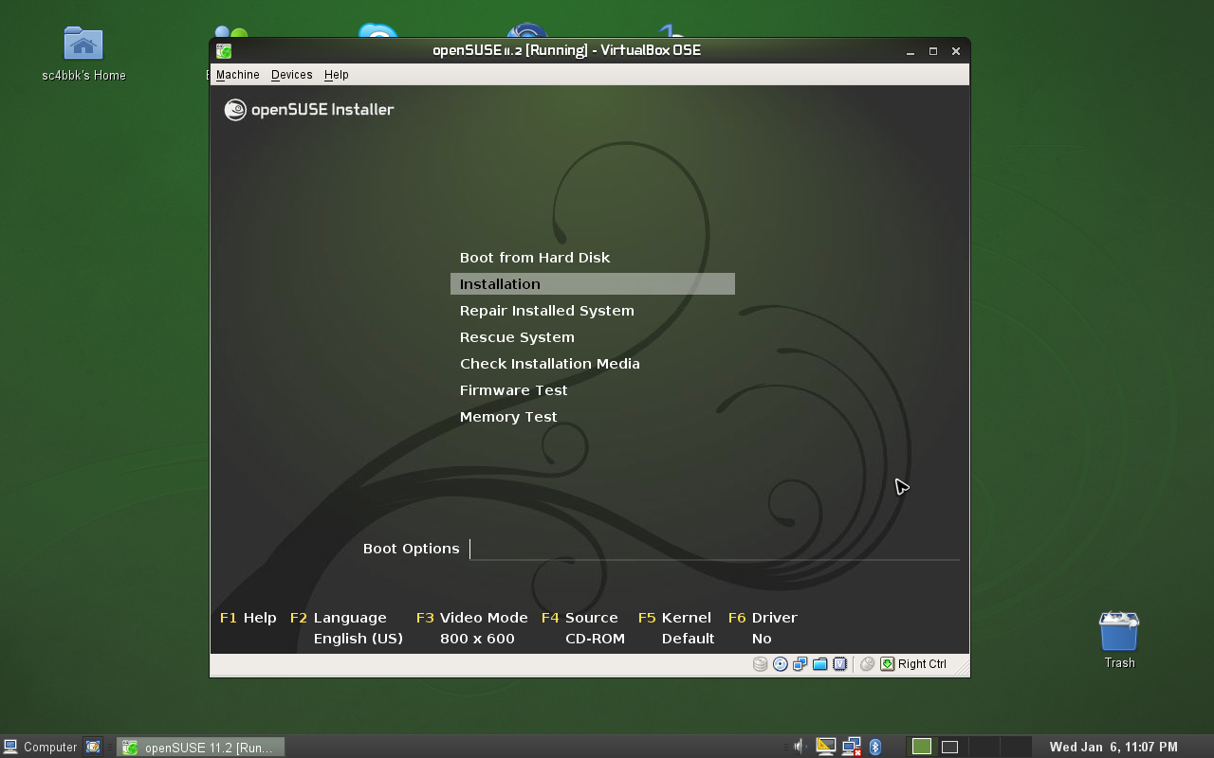Click the 800 x 600 video mode value
The height and width of the screenshot is (758, 1214).
pyautogui.click(x=477, y=639)
